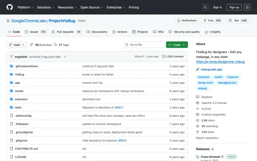Expand the Open Source menu

coord(92,7)
